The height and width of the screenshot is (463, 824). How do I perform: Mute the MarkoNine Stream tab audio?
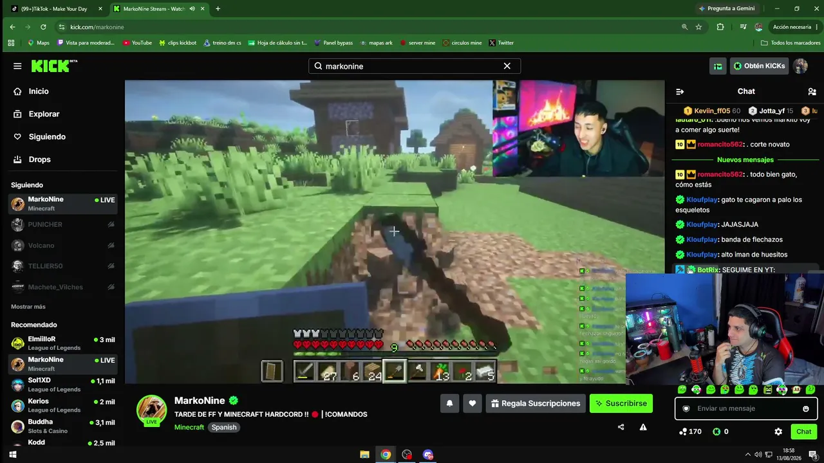click(x=192, y=9)
